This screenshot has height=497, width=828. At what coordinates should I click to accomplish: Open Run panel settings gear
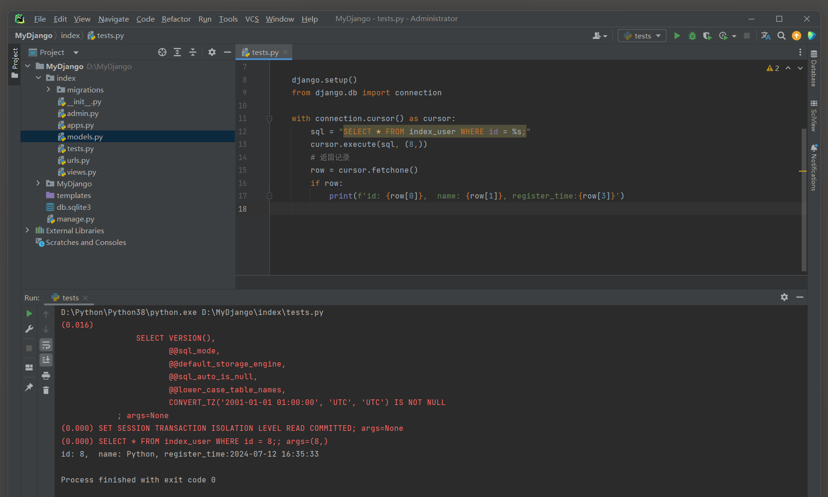(784, 297)
